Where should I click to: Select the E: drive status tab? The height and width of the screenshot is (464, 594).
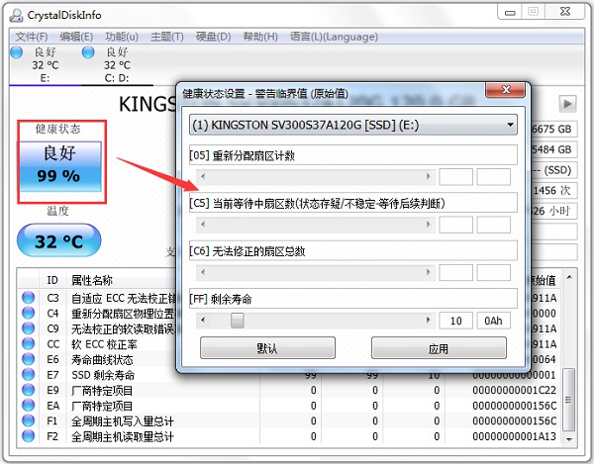pyautogui.click(x=45, y=64)
